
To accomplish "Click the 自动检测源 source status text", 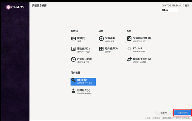I will (110, 41).
